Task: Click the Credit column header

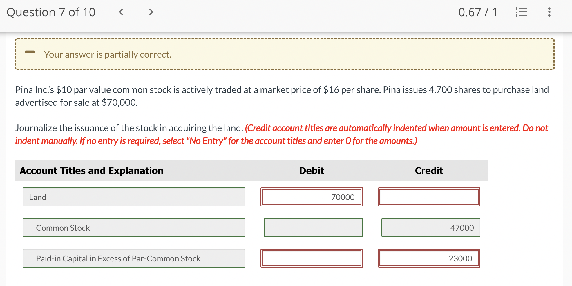Action: pyautogui.click(x=429, y=170)
